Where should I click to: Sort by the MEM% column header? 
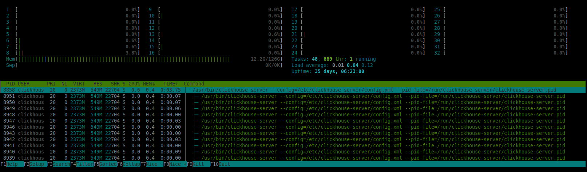(149, 84)
